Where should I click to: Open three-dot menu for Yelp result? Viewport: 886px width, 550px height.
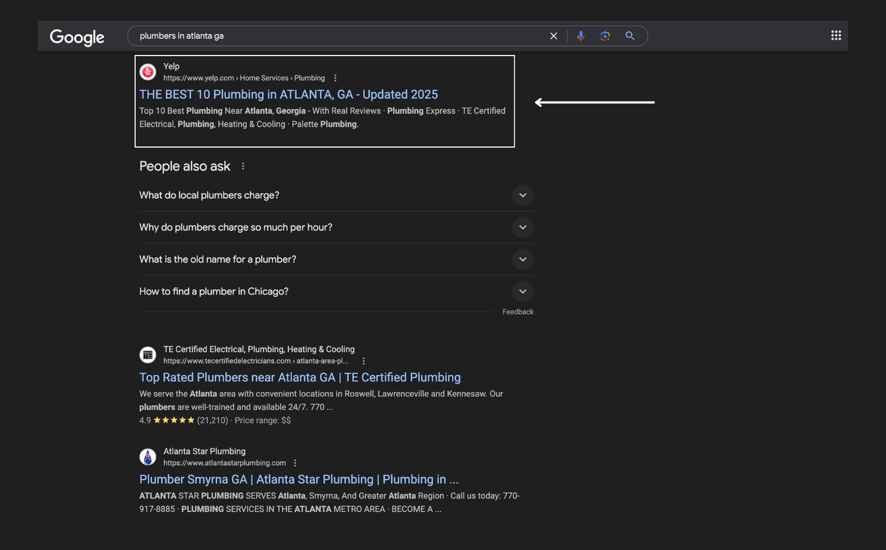335,78
